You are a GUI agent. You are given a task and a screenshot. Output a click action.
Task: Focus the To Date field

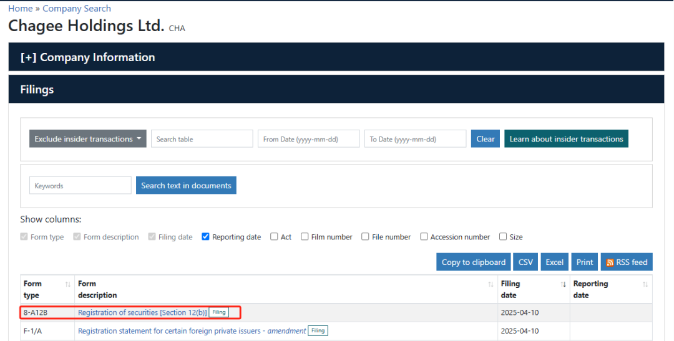coord(415,139)
